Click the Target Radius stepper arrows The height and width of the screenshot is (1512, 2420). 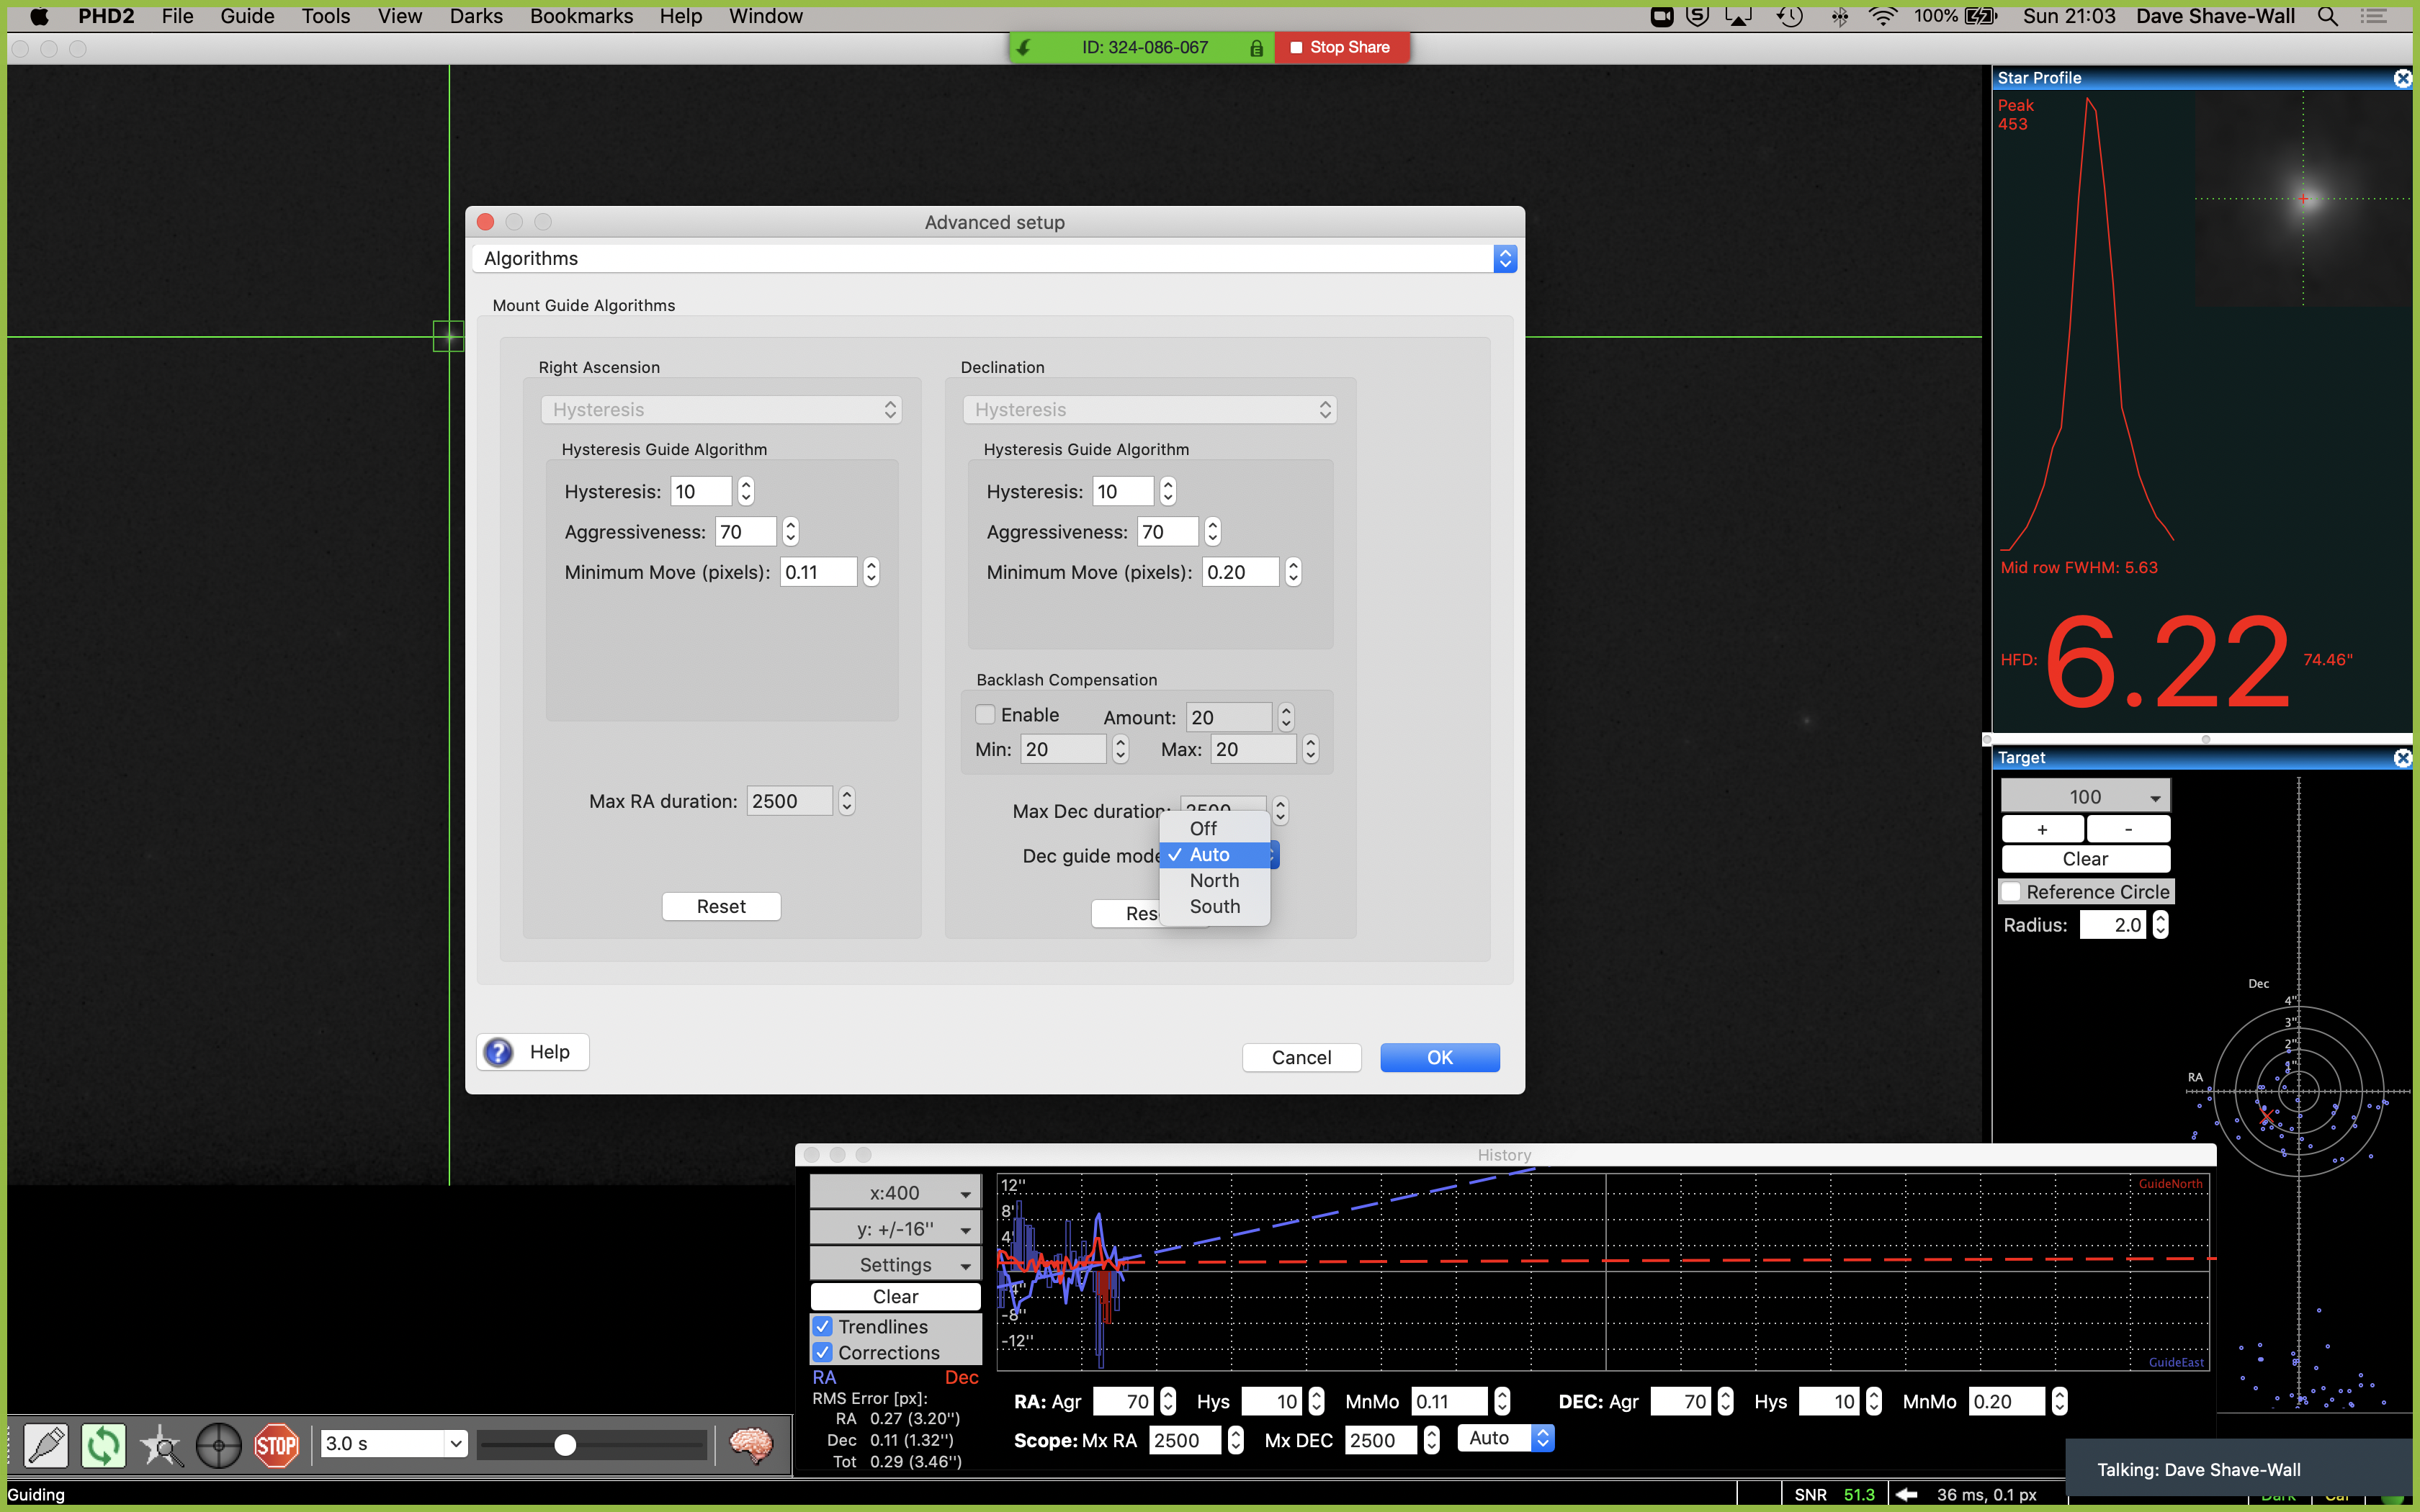point(2160,924)
